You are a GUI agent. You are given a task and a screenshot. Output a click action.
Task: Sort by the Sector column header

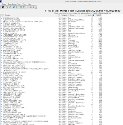tap(77, 15)
